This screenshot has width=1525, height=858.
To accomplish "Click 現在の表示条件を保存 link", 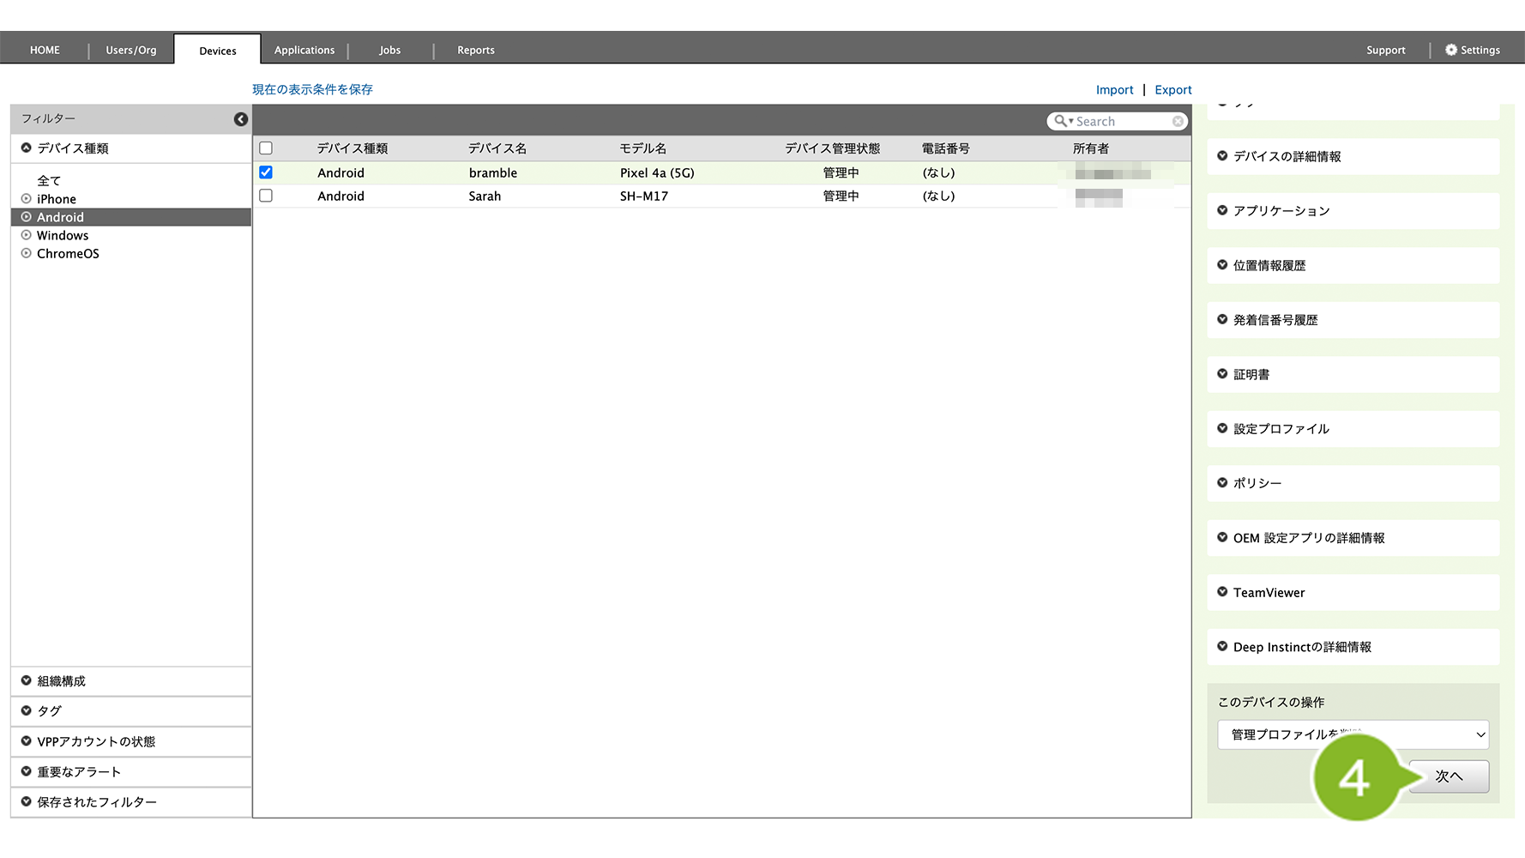I will 312,89.
